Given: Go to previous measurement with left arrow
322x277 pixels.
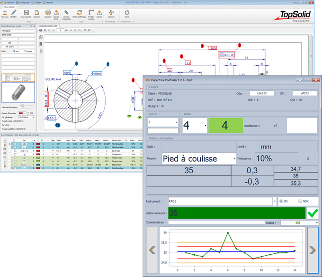Looking at the screenshot, I should [x=152, y=249].
